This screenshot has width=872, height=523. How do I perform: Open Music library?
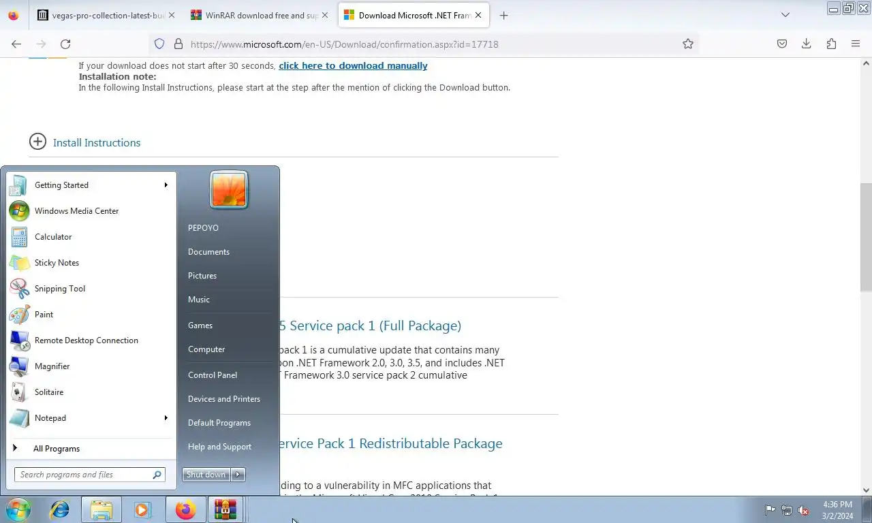(199, 300)
